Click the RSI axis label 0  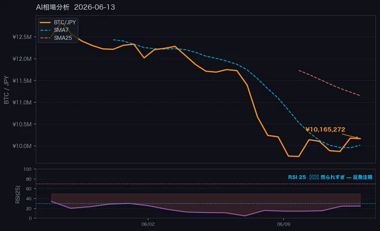[x=30, y=218]
